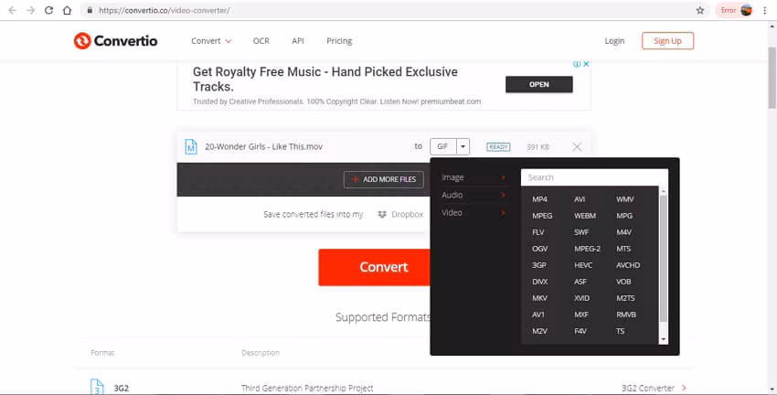Screen dimensions: 777x395
Task: Pick the FLV format
Action: pos(538,232)
